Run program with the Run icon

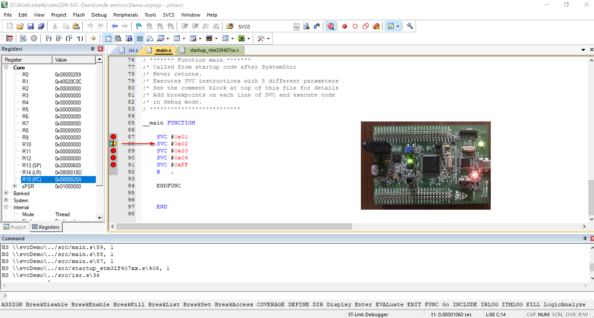(24, 38)
